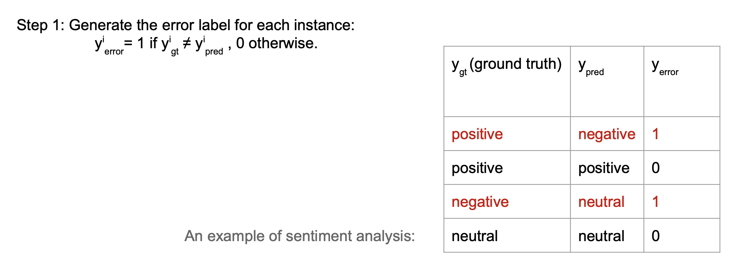Click the red "positive" ground truth cell
The height and width of the screenshot is (268, 744).
[x=477, y=134]
